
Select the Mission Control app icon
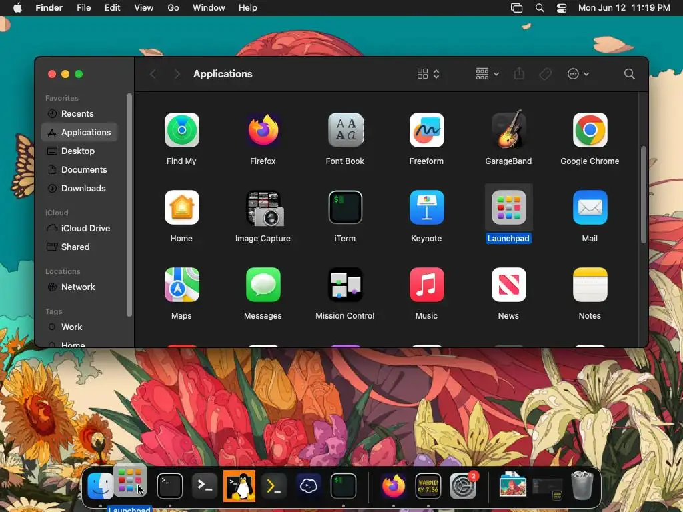click(345, 285)
